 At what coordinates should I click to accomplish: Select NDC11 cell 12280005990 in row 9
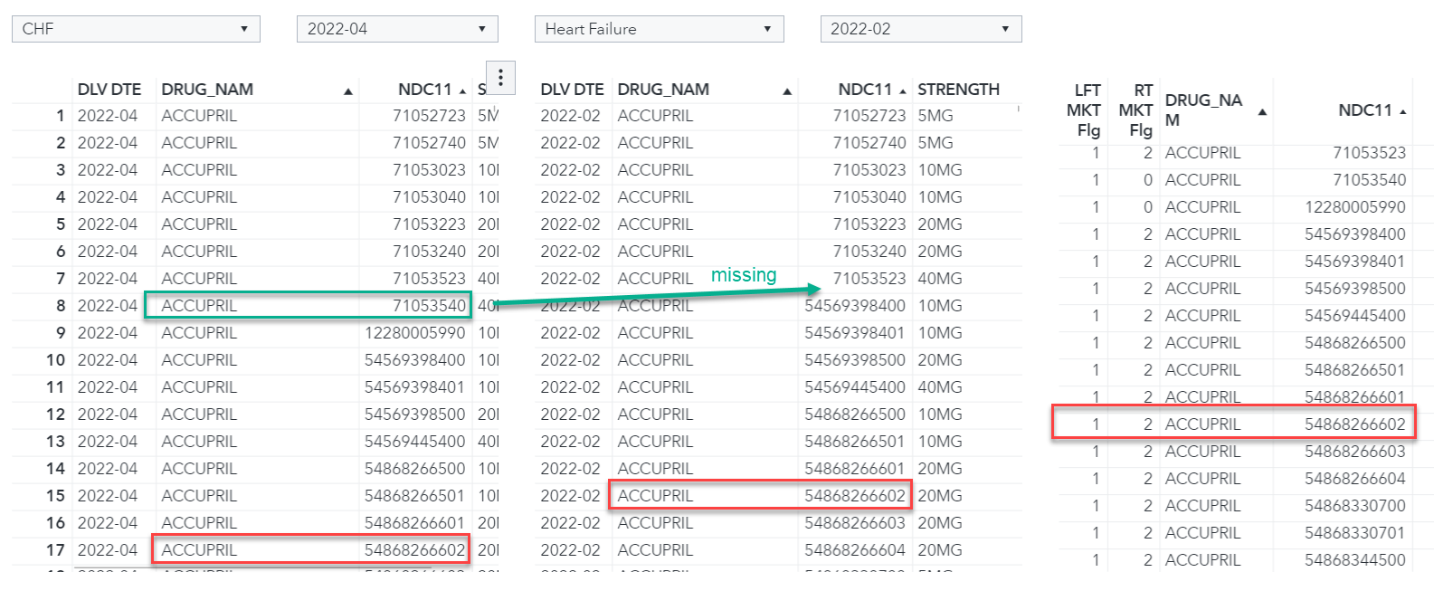pos(415,333)
